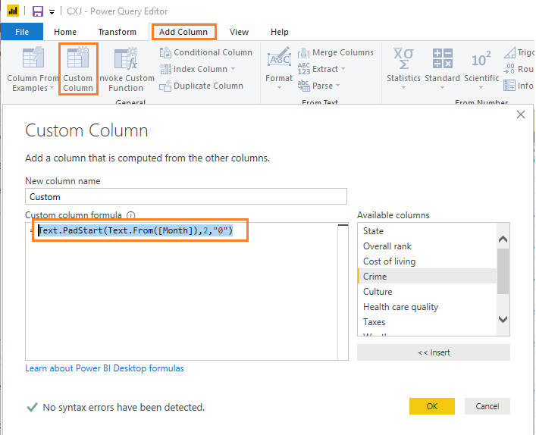Click the Format text icon
Image resolution: width=536 pixels, height=435 pixels.
[279, 58]
